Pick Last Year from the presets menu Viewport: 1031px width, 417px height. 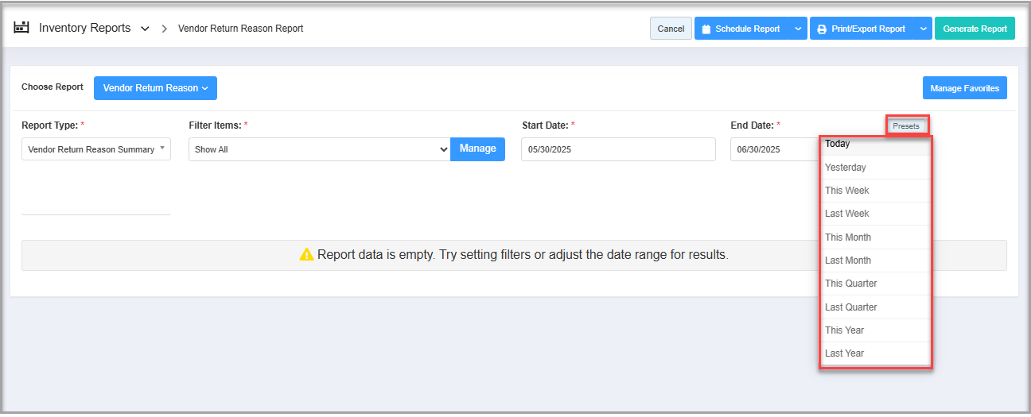(875, 353)
